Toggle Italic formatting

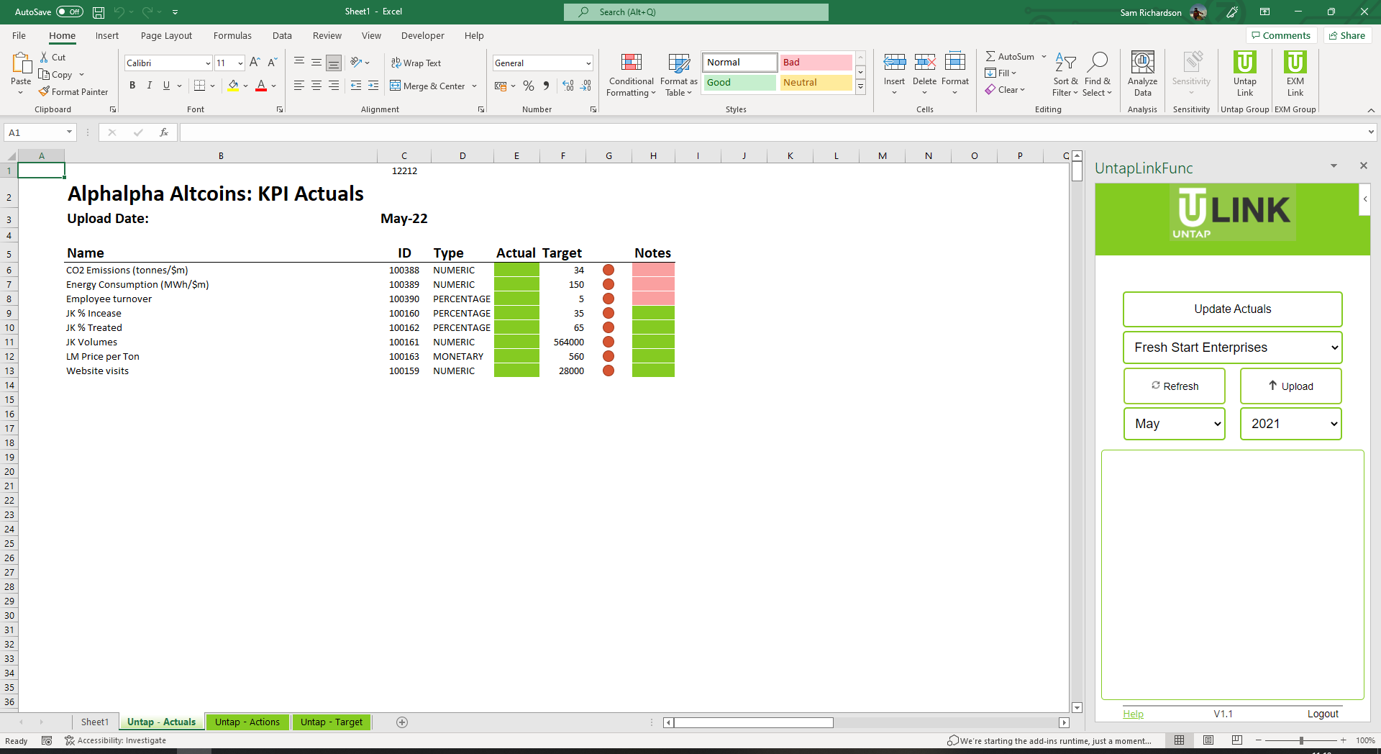pos(149,86)
